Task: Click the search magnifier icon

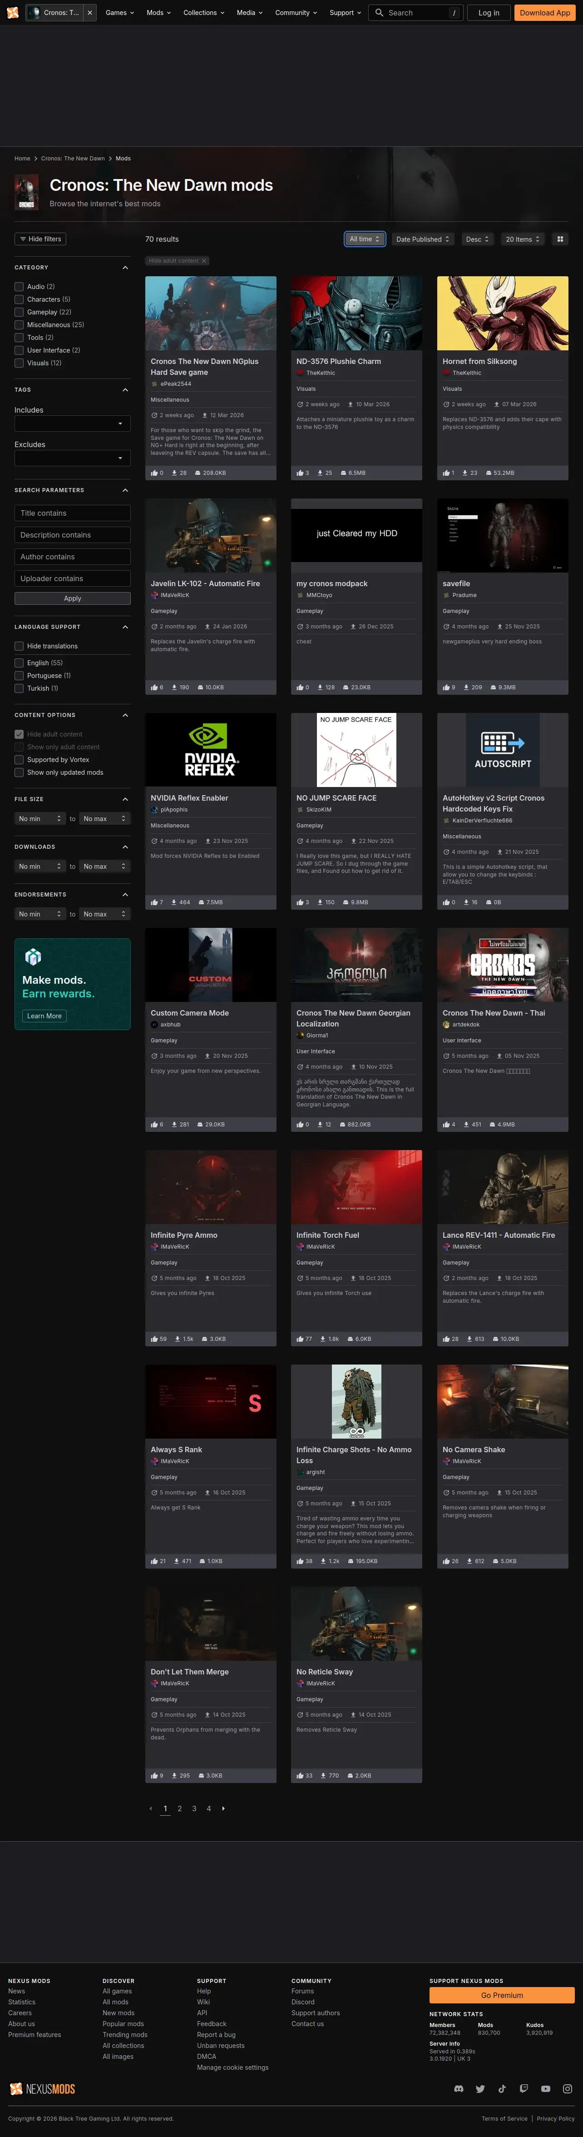Action: point(379,12)
